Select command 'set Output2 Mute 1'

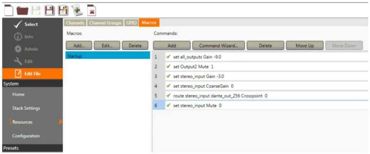point(266,67)
